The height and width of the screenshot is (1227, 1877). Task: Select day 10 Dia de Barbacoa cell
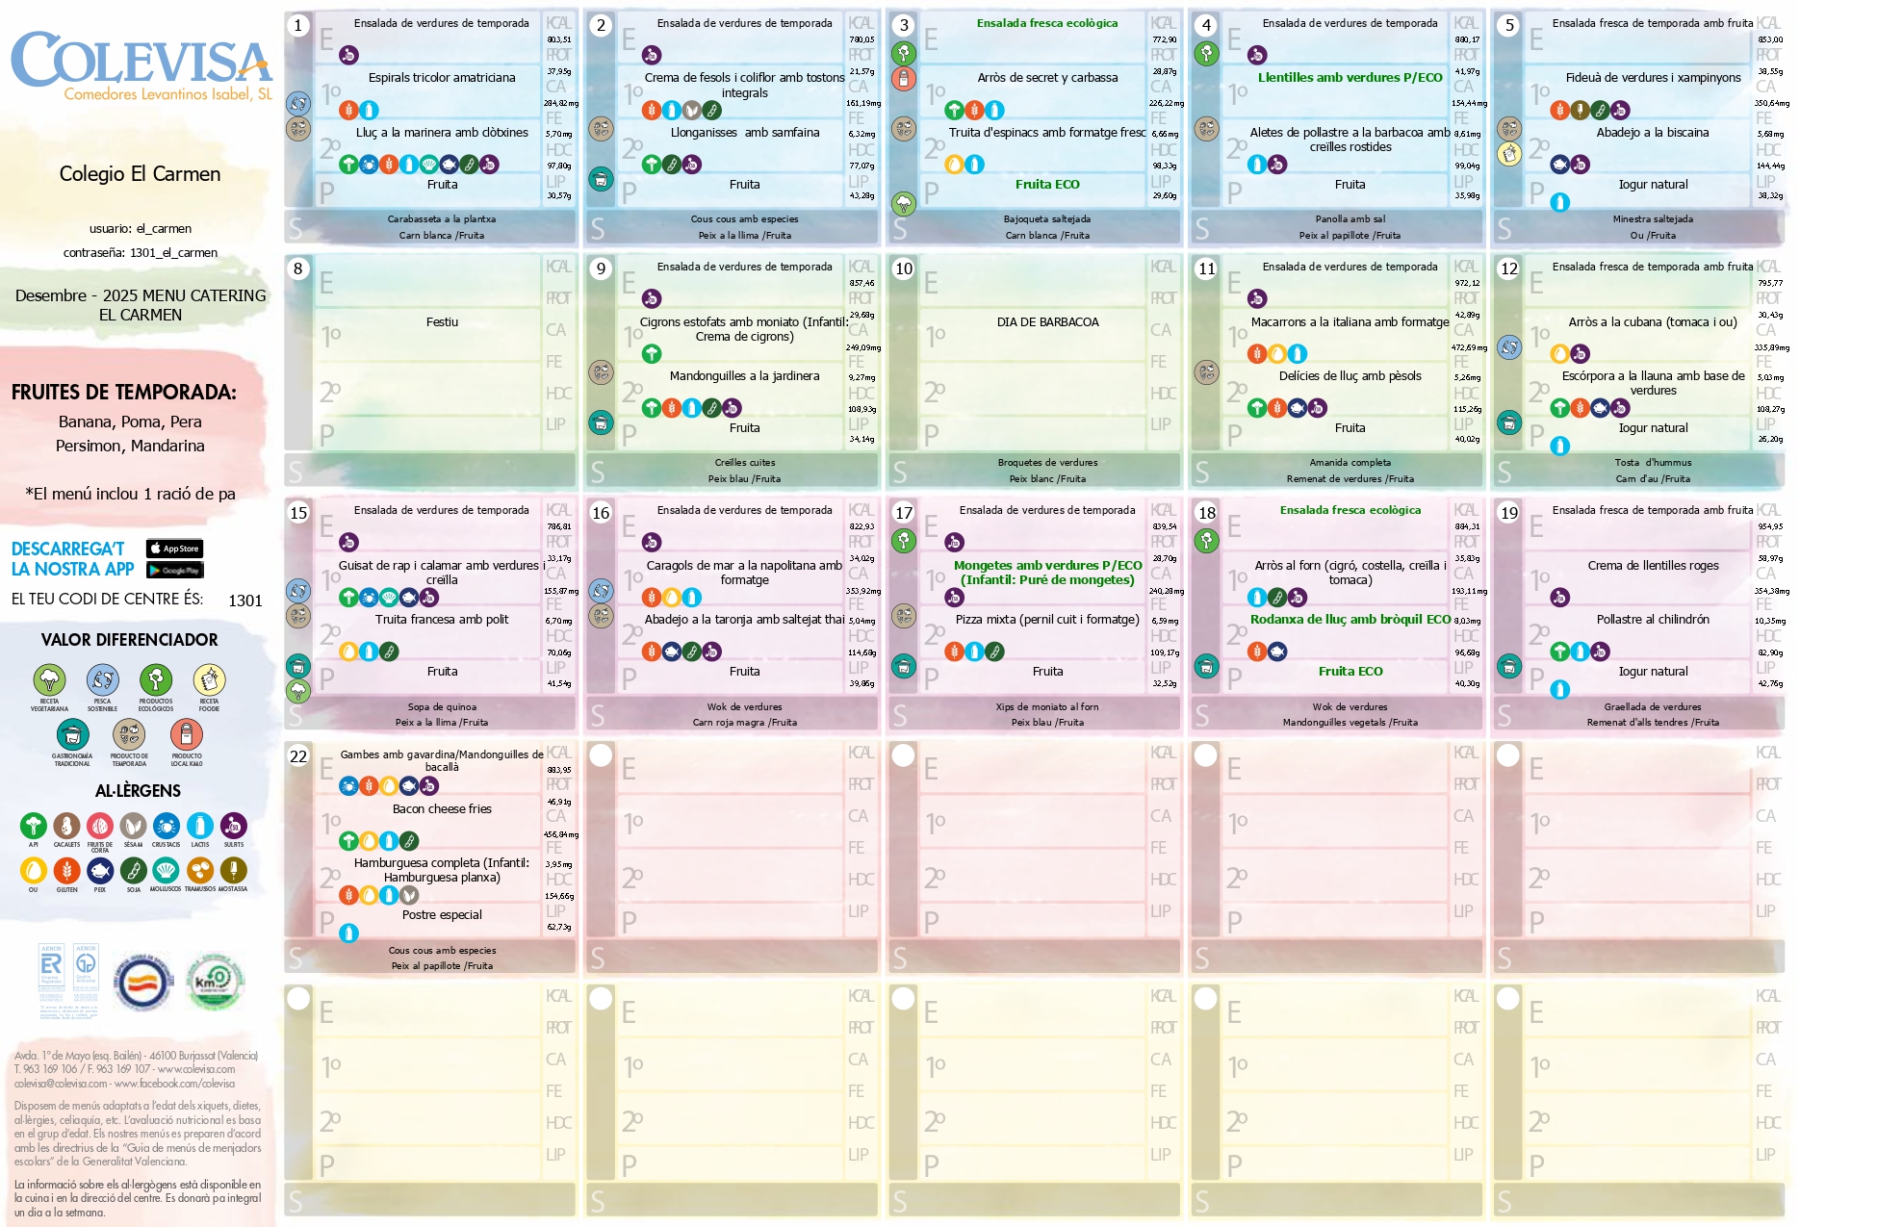point(1047,322)
